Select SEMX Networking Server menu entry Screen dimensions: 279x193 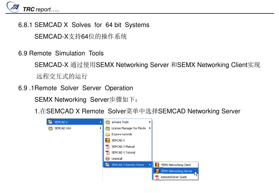pos(176,171)
